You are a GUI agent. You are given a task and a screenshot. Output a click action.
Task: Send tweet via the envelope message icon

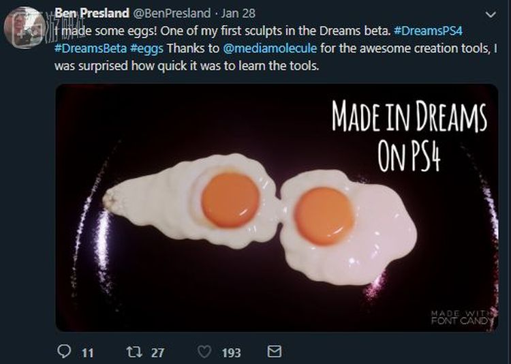274,352
